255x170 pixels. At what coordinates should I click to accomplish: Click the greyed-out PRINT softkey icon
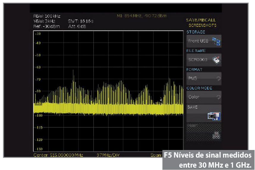[x=216, y=135]
